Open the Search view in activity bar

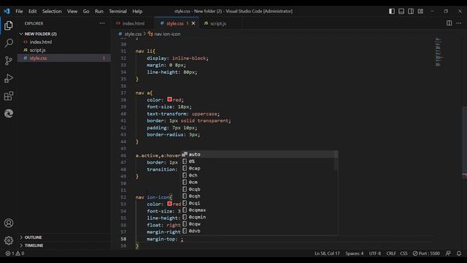point(9,43)
